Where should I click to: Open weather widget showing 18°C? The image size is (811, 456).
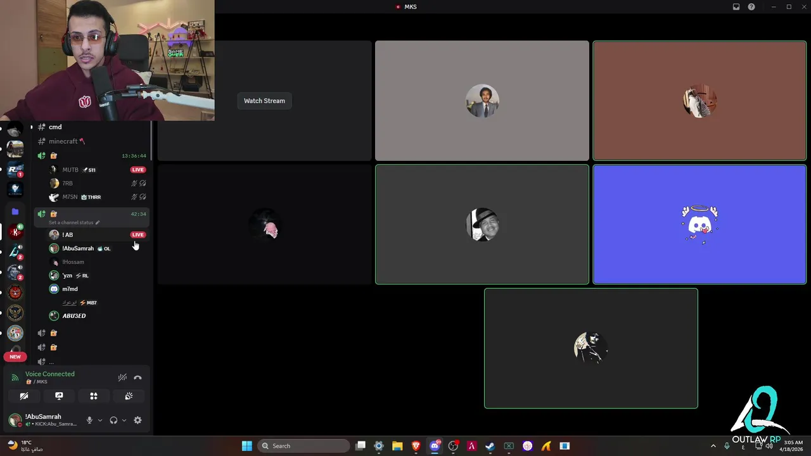[25, 446]
